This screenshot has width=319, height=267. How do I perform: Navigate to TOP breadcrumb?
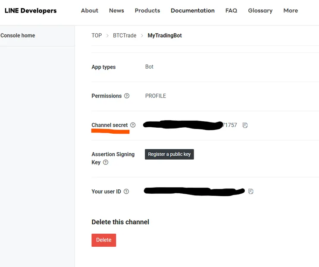point(97,35)
